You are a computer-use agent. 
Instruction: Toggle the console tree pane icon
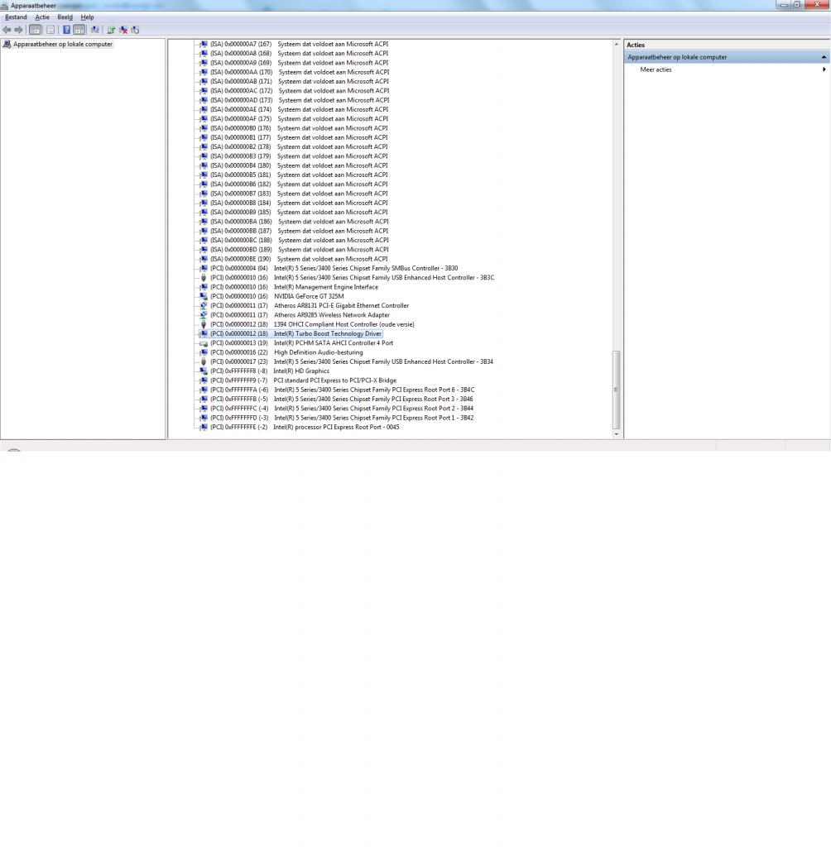pyautogui.click(x=35, y=31)
